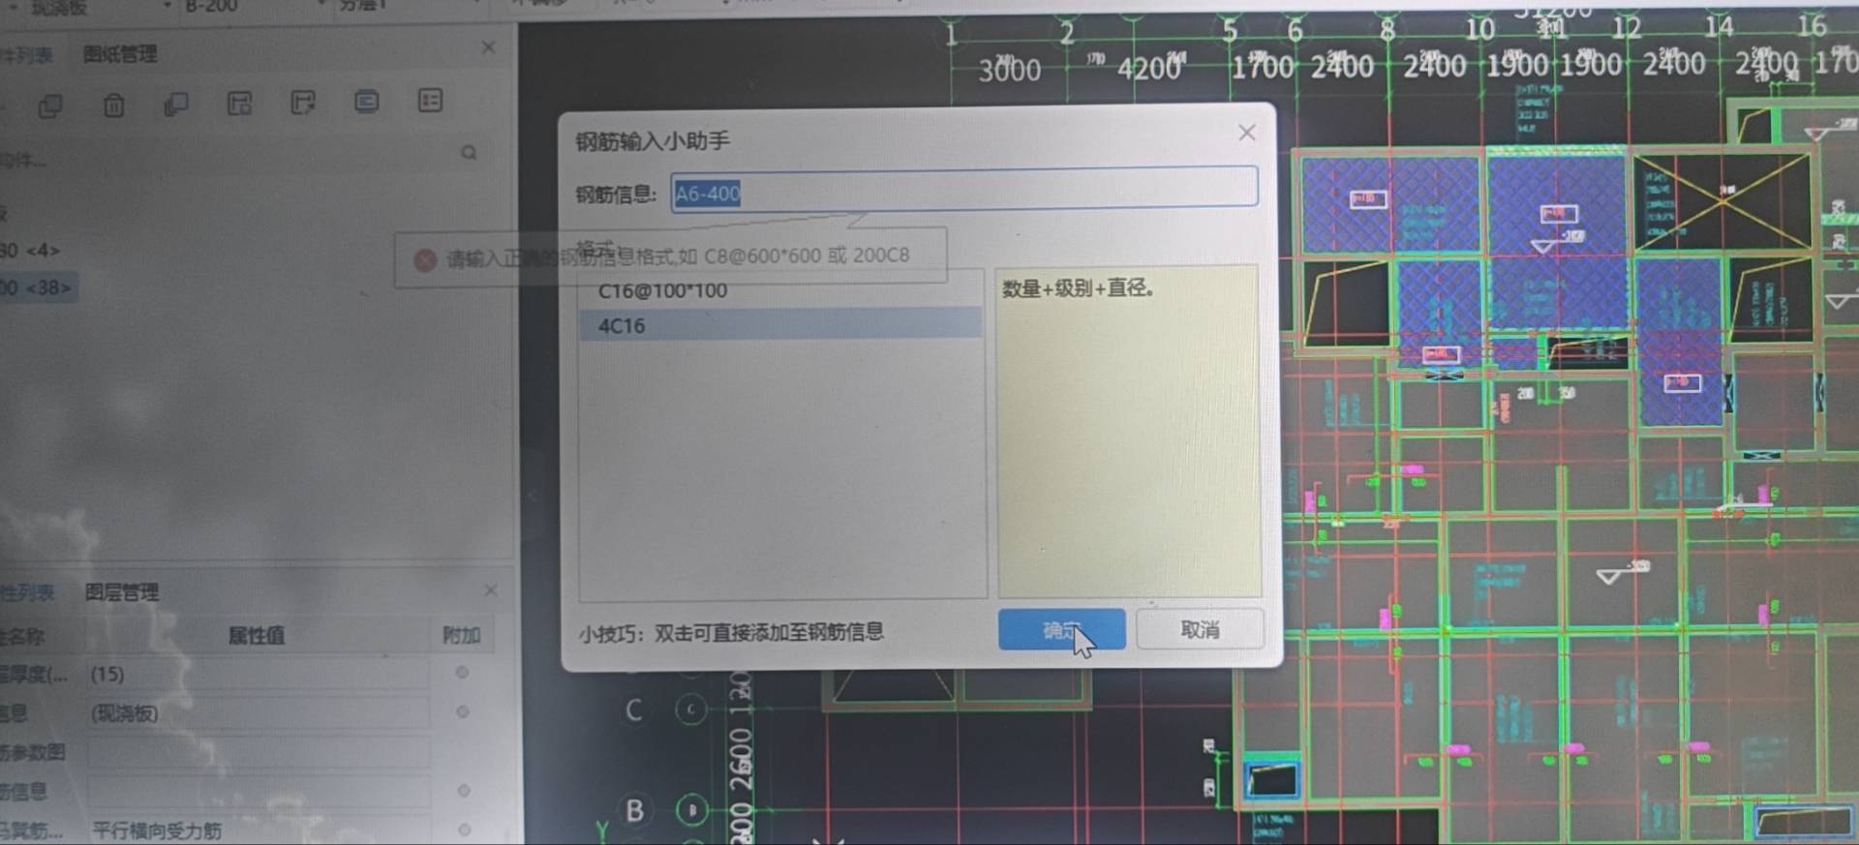This screenshot has height=845, width=1859.
Task: Toggle 附加 circle for 平行横向受力筋 row
Action: coord(465,830)
